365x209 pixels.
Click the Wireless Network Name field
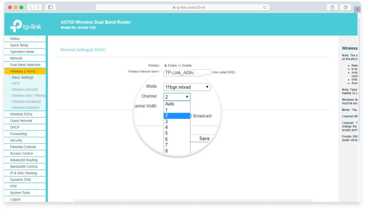(x=187, y=73)
